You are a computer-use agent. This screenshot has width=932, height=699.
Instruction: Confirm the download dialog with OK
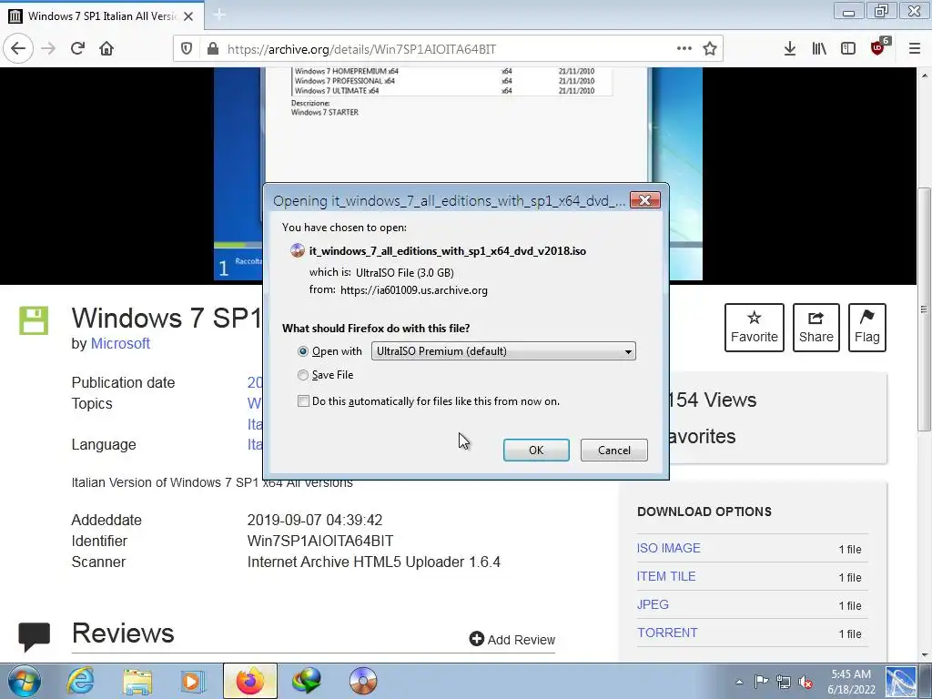[536, 450]
